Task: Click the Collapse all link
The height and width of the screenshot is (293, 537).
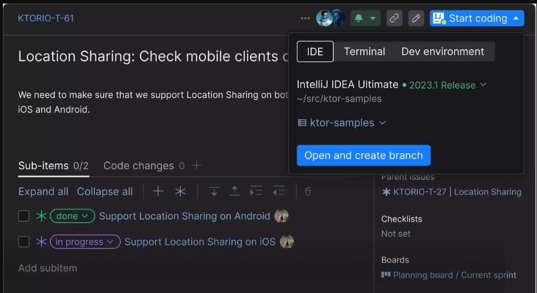Action: tap(104, 191)
